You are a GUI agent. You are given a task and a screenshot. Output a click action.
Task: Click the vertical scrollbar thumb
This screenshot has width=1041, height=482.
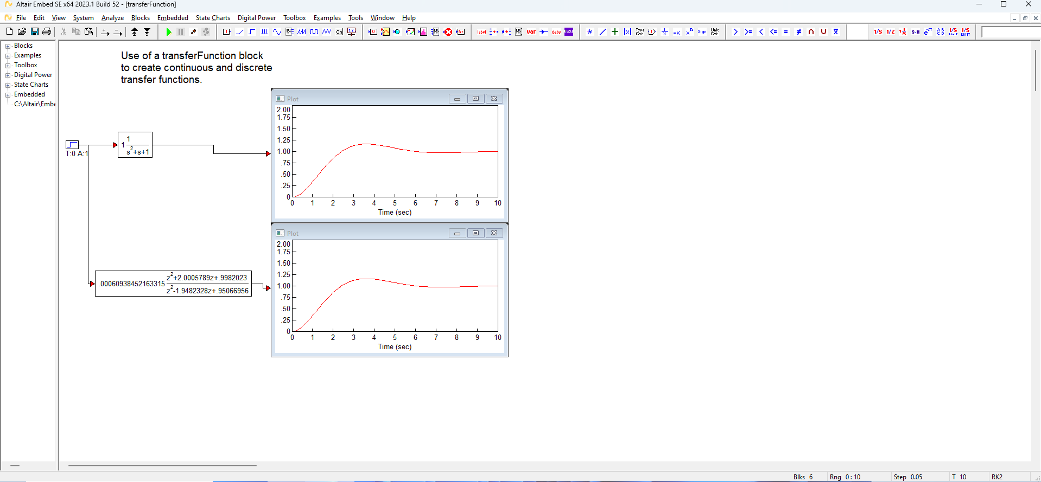pyautogui.click(x=1036, y=70)
